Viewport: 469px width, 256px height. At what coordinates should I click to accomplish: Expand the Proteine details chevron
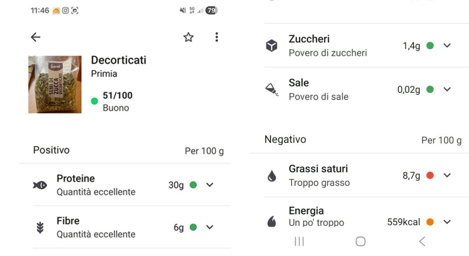210,185
